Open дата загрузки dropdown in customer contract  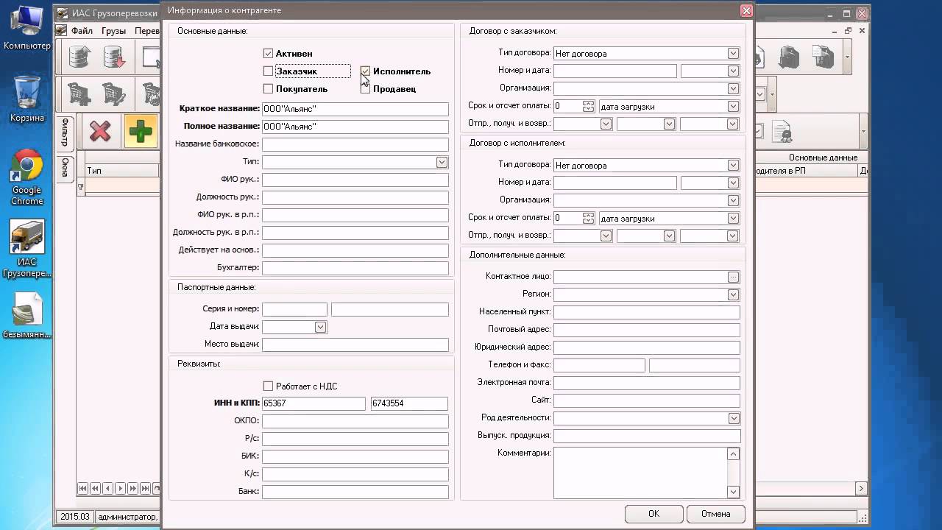733,106
